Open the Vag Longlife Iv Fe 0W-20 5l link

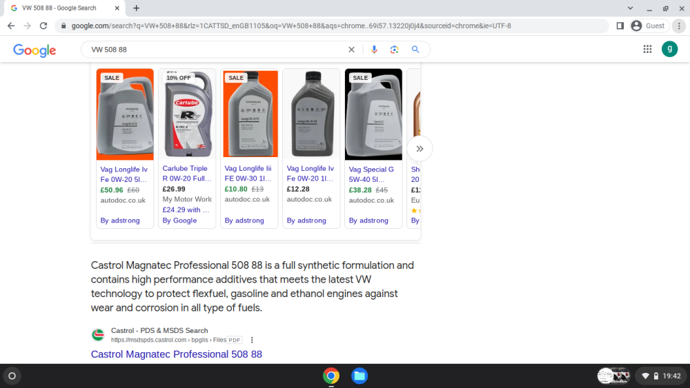pyautogui.click(x=124, y=174)
